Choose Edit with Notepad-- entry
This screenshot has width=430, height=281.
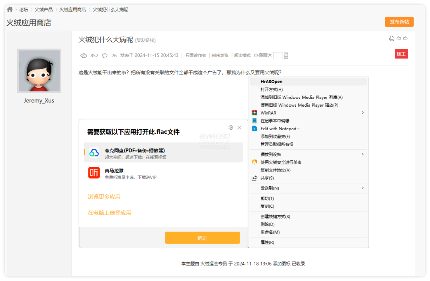coord(308,129)
